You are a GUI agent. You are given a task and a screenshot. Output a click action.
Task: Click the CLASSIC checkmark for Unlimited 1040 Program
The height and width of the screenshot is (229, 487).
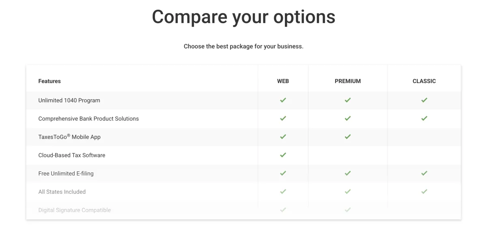click(424, 100)
